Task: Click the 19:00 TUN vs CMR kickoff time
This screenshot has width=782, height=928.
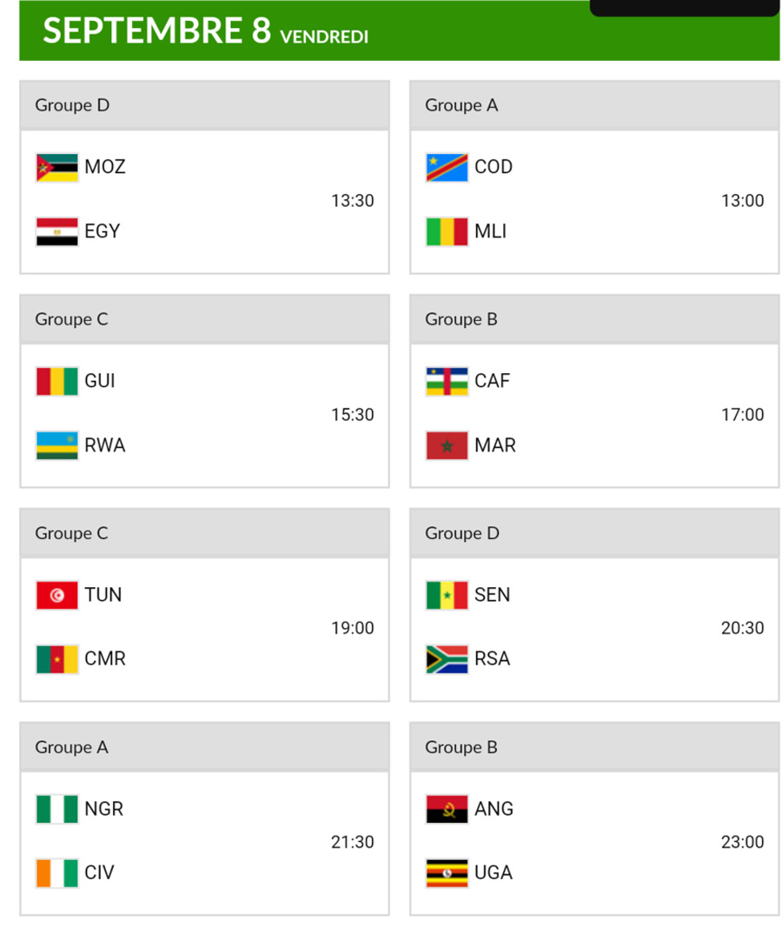Action: click(352, 628)
